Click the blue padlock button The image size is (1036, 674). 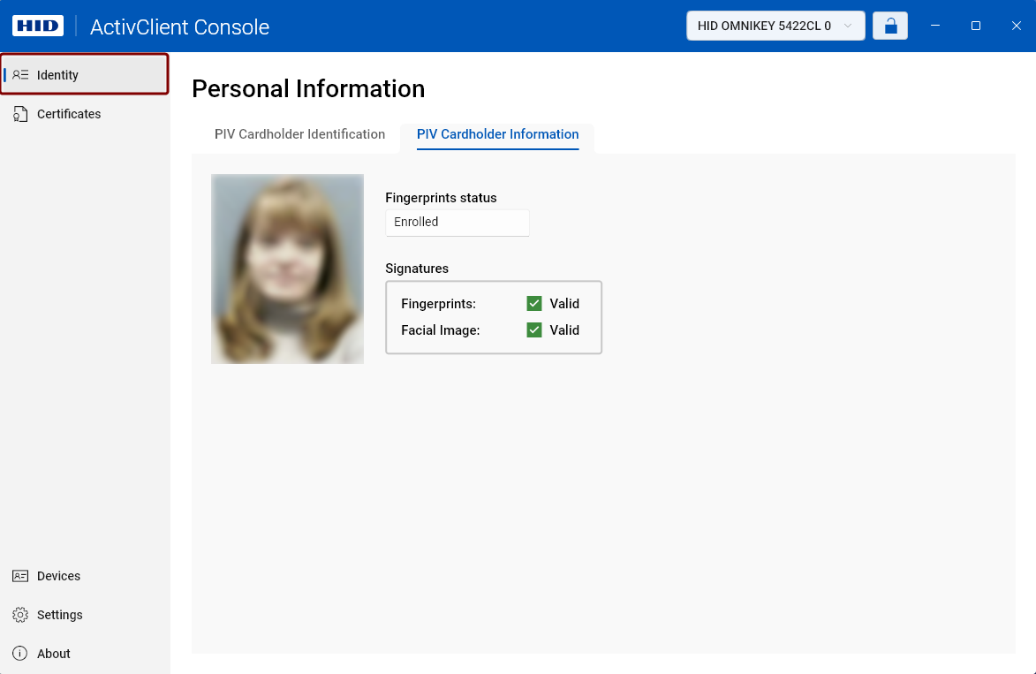(x=890, y=26)
